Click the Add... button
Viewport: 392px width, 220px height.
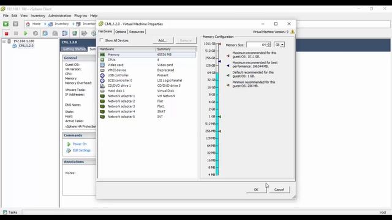163,40
